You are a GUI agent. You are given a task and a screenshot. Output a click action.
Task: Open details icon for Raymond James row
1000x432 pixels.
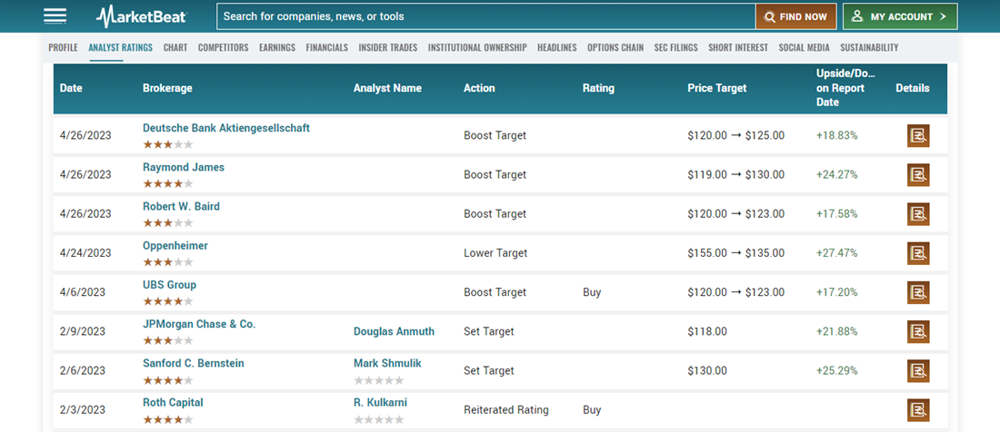[x=918, y=175]
